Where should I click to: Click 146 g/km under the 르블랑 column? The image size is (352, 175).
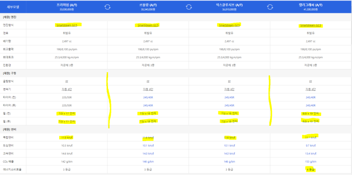(x=148, y=162)
